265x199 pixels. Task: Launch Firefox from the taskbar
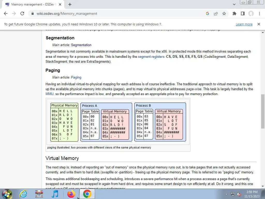click(71, 194)
